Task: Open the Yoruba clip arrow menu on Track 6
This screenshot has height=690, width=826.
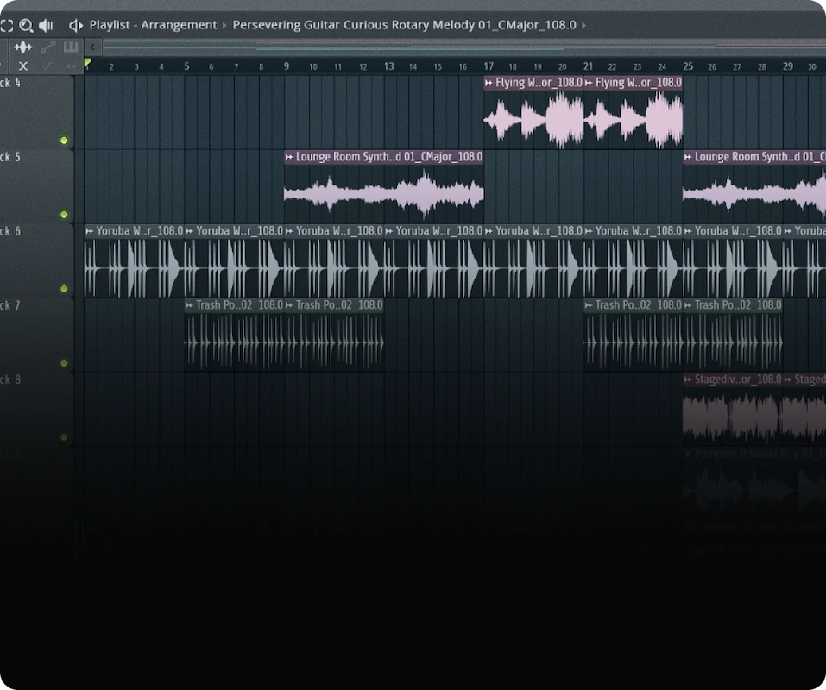Action: pos(89,230)
